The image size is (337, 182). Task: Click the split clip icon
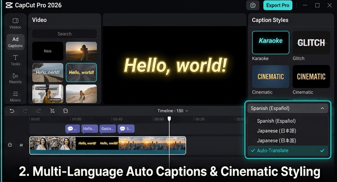pos(52,111)
